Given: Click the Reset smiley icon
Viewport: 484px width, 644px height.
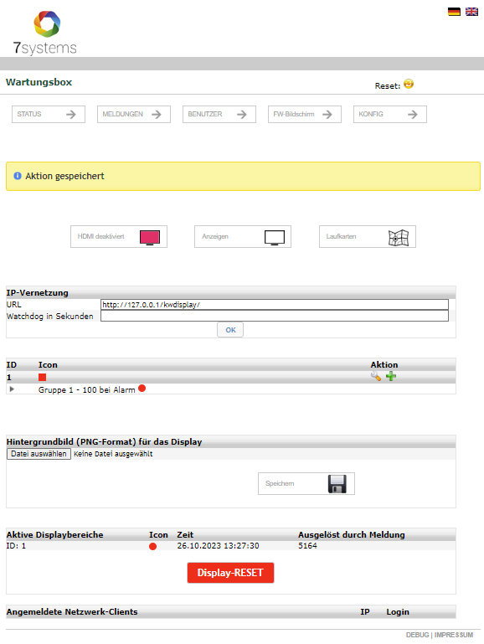Looking at the screenshot, I should (x=409, y=84).
